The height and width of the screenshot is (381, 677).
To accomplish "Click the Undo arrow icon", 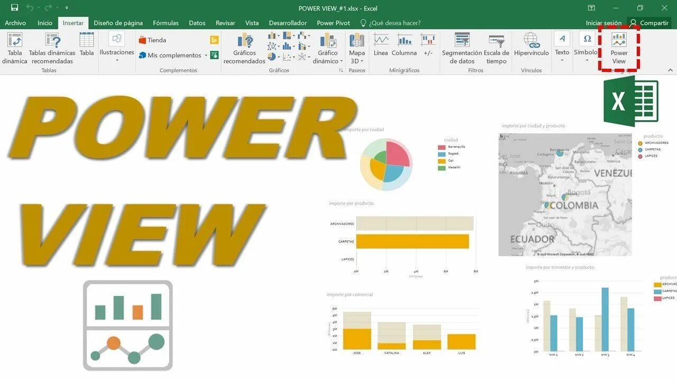I will click(30, 8).
